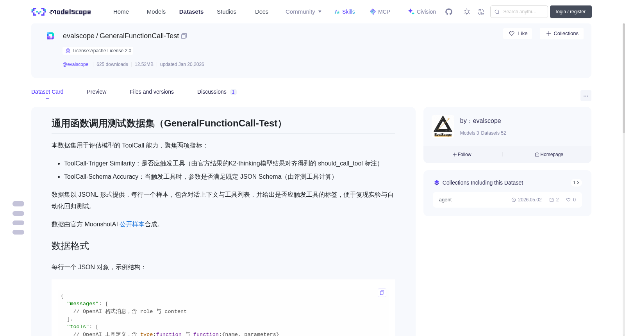Screen dimensions: 625x336
Task: Select the Dataset Card tab
Action: pyautogui.click(x=47, y=92)
